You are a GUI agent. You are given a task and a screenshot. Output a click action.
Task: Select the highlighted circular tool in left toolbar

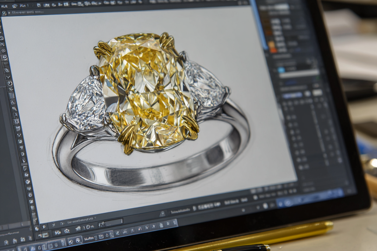pos(4,57)
